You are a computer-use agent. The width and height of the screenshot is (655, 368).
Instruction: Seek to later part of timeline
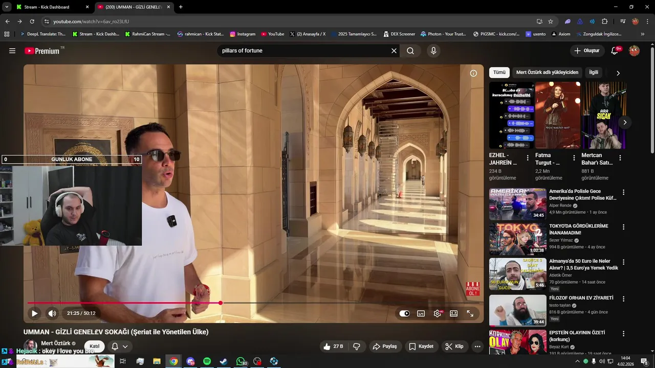click(350, 303)
